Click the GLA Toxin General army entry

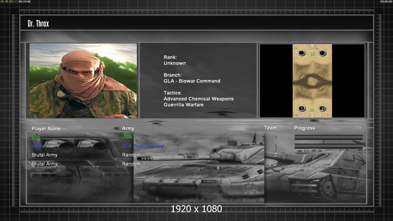coord(143,146)
